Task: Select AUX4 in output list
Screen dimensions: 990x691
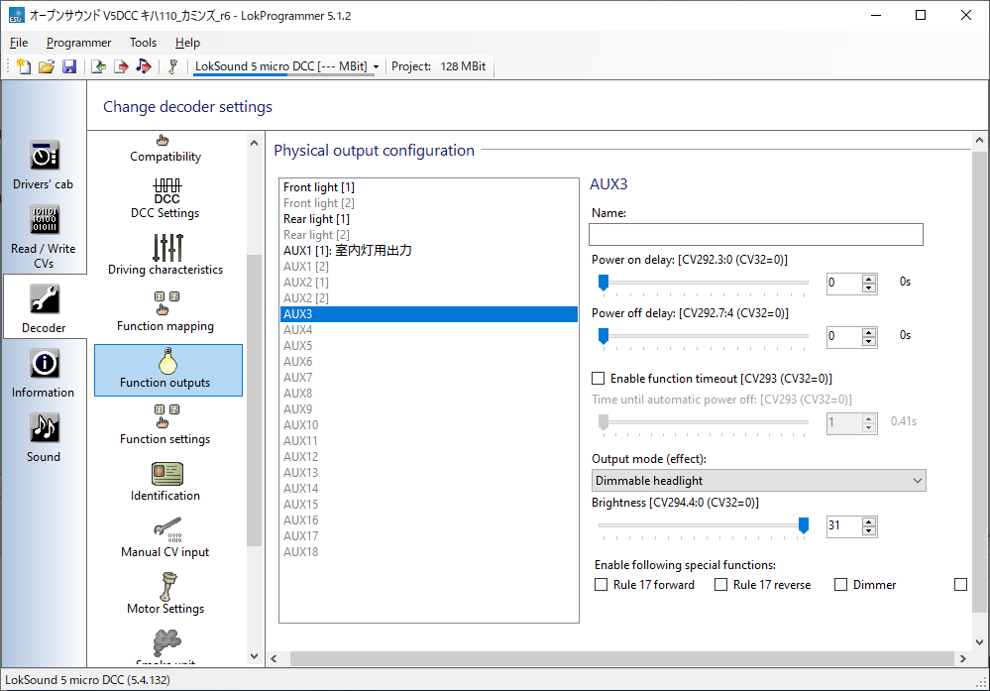Action: (429, 330)
